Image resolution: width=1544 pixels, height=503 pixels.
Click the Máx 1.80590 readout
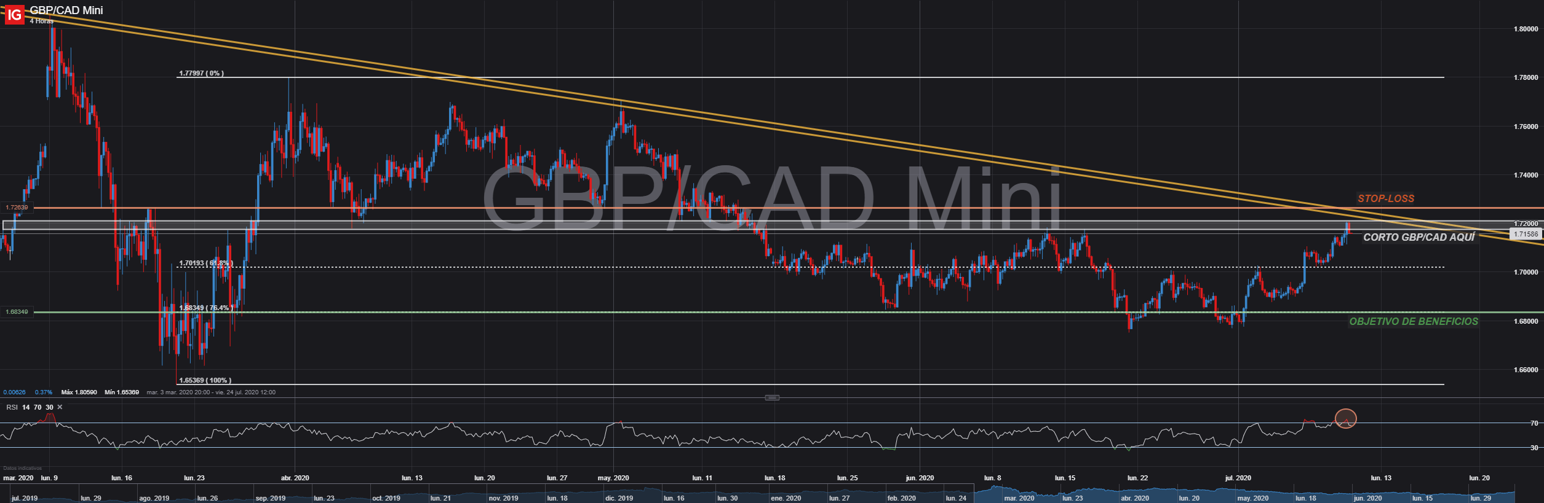79,392
